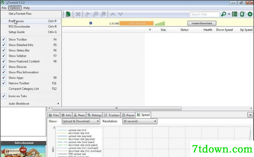Click the Start Torrent play icon
This screenshot has width=254, height=157.
pos(88,14)
